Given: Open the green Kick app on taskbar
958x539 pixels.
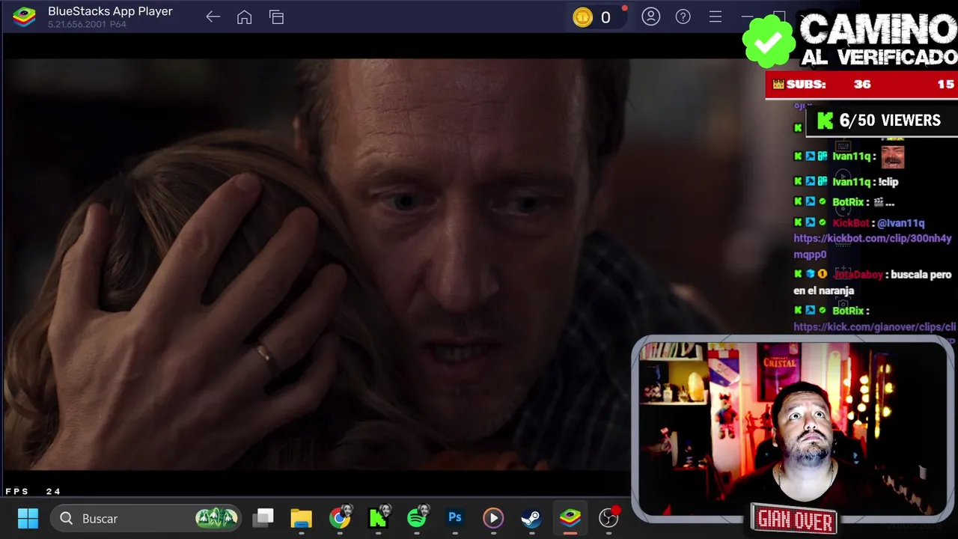Looking at the screenshot, I should 378,518.
